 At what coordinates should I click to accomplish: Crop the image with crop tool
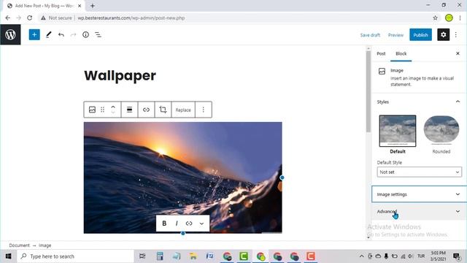[163, 110]
